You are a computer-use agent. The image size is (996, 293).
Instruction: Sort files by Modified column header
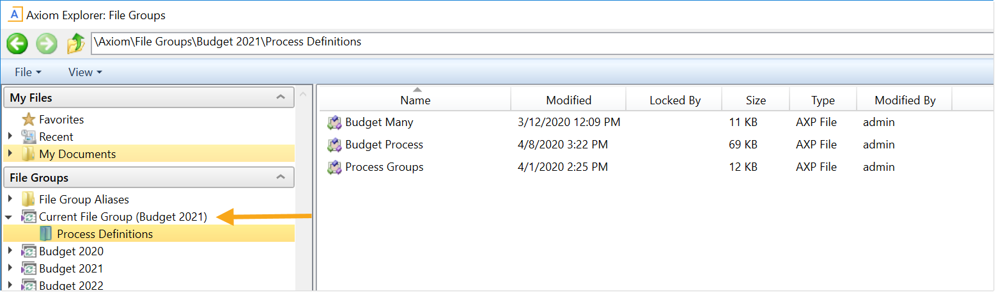click(x=568, y=100)
